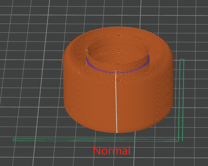Click the top end of the right green skirt
208x166 pixels.
pyautogui.click(x=182, y=60)
